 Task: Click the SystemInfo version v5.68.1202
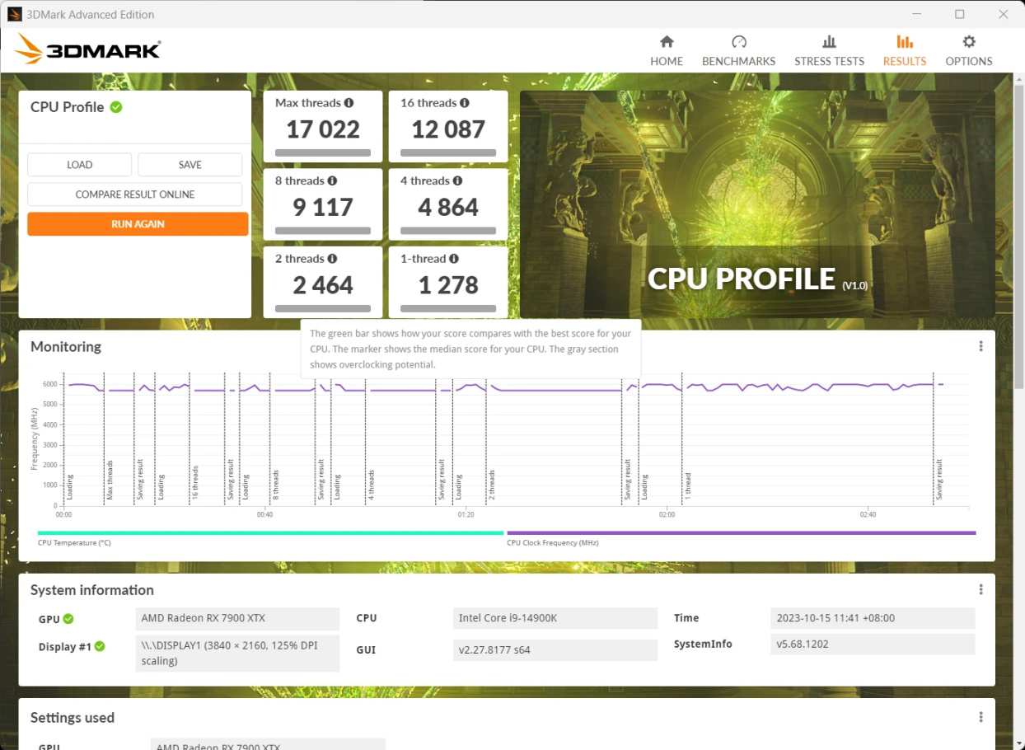(873, 645)
